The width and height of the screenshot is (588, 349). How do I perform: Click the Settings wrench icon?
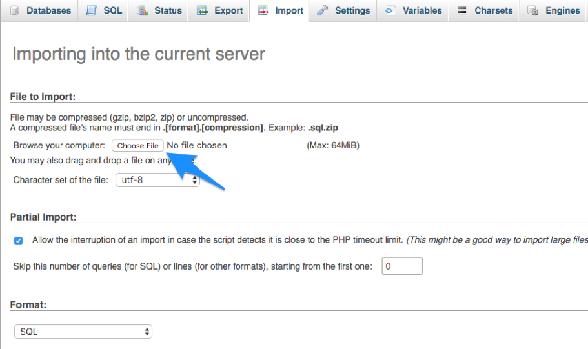[322, 11]
